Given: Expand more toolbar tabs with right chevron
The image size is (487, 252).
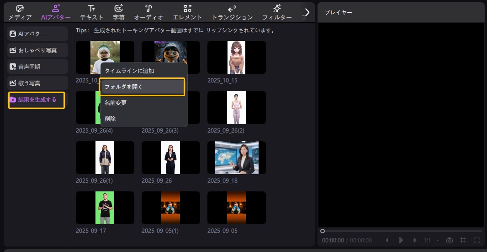Looking at the screenshot, I should [x=307, y=12].
